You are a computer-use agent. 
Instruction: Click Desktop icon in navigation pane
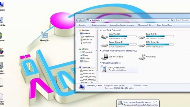81,34
